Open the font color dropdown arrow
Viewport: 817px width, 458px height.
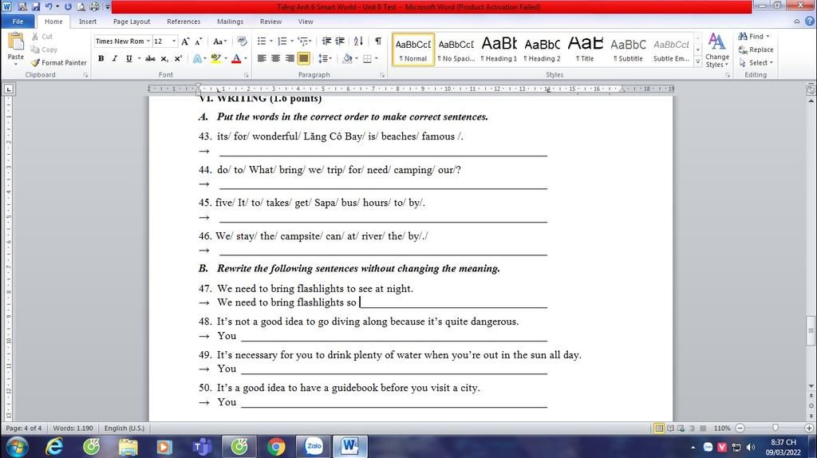246,58
